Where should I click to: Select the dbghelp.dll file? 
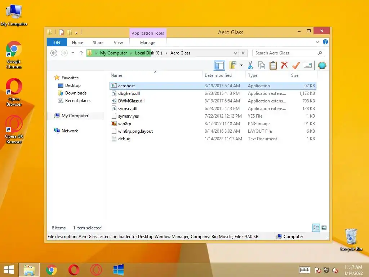213,93
